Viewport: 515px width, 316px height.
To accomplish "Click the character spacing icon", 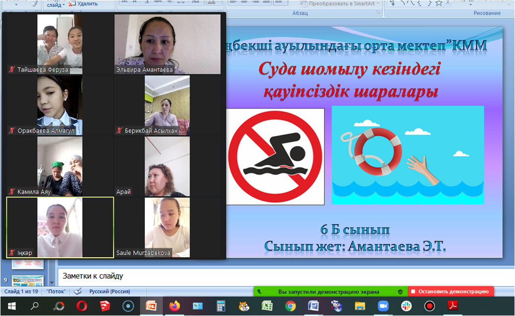I will coord(181,3).
